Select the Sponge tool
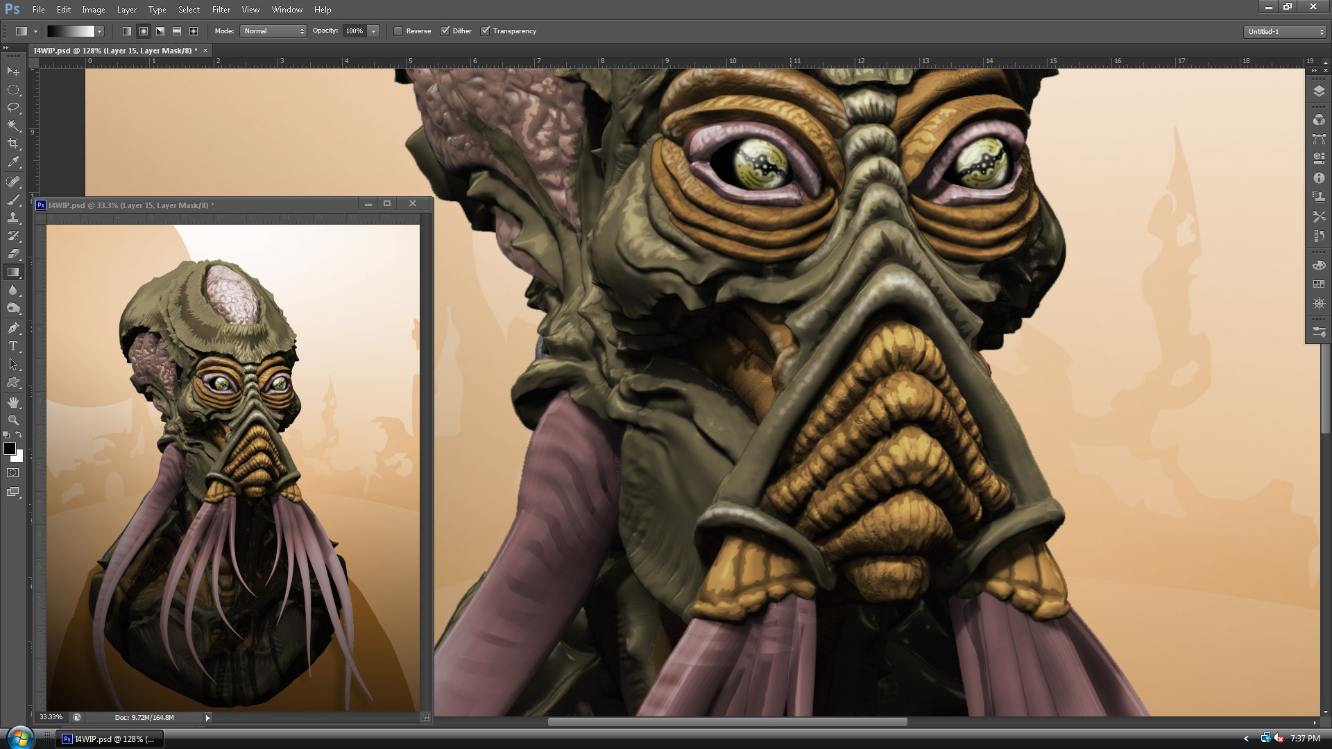 [13, 309]
